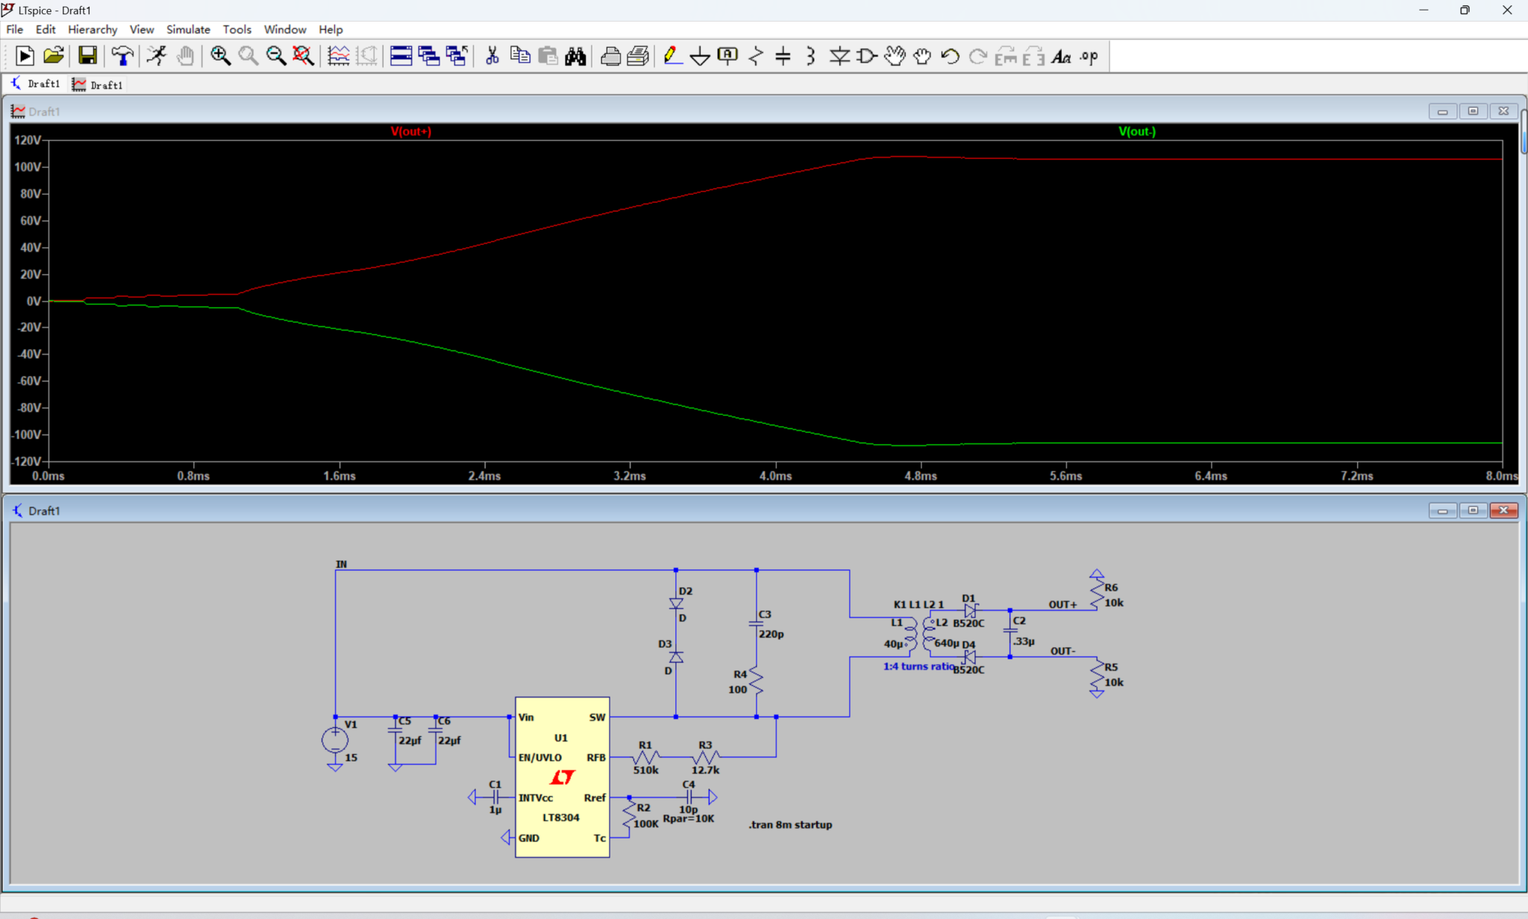Open the Control Panel hammer icon
The width and height of the screenshot is (1528, 919).
click(122, 56)
